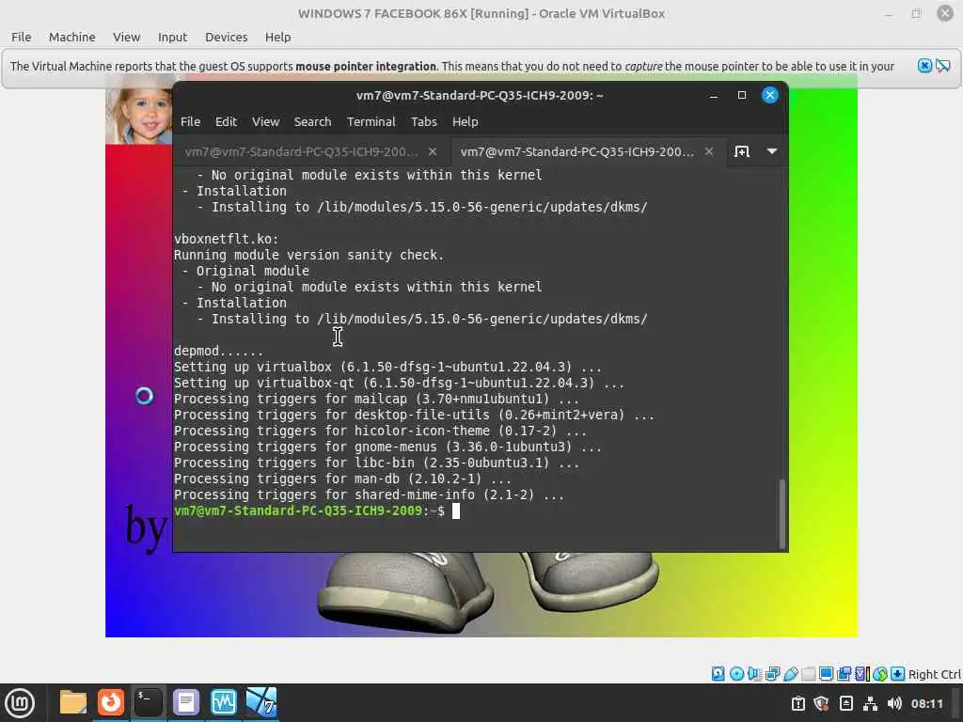Switch to the Windows 7 VM taskbar icon

(261, 702)
